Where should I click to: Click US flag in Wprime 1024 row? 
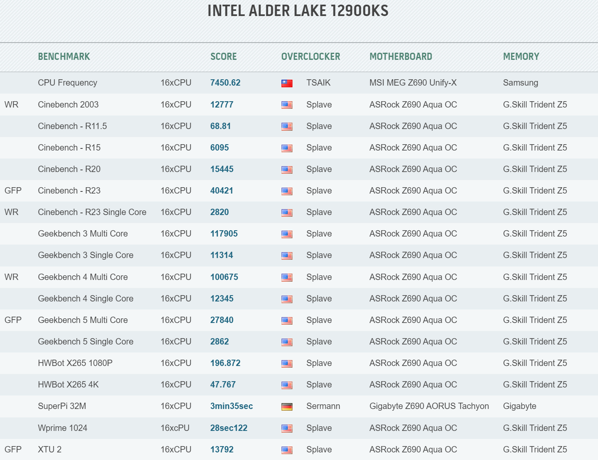(x=287, y=428)
